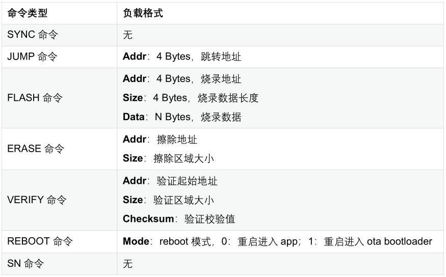
Task: Select the FLASH 命令 cell
Action: [59, 98]
